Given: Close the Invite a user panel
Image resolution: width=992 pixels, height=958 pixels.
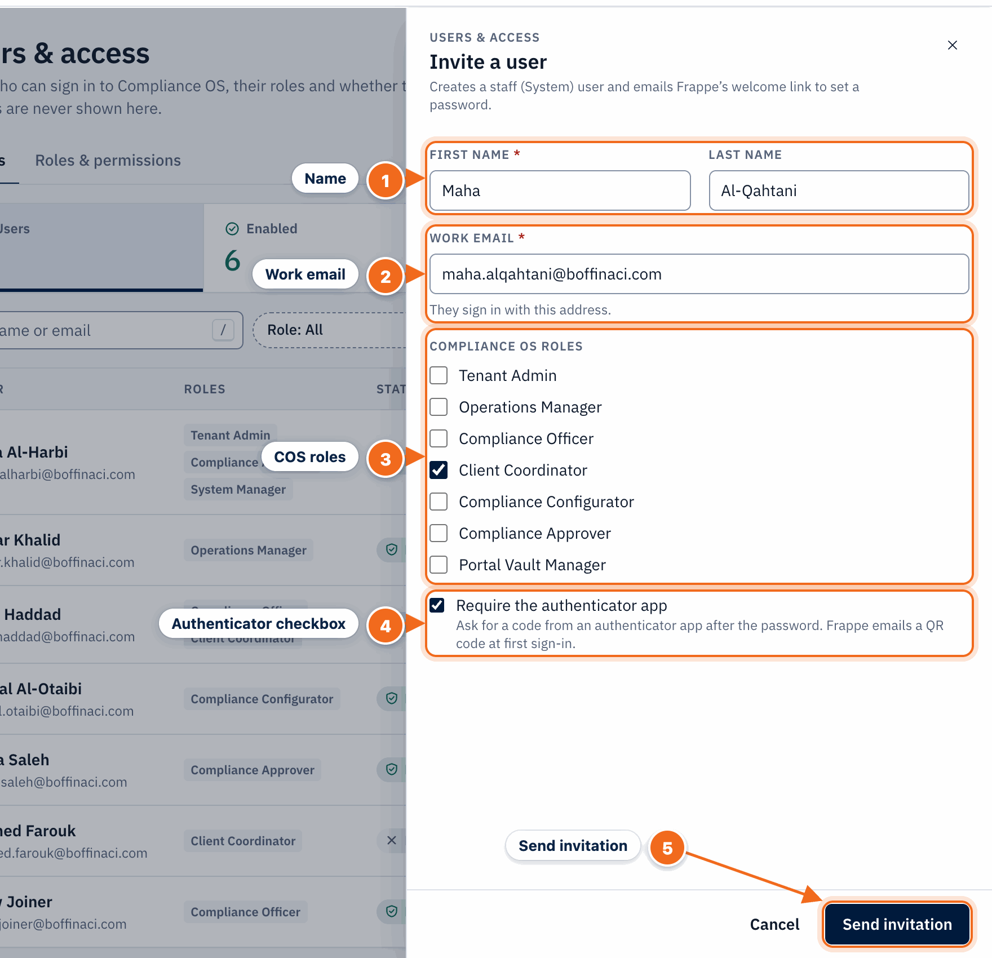Looking at the screenshot, I should 952,45.
